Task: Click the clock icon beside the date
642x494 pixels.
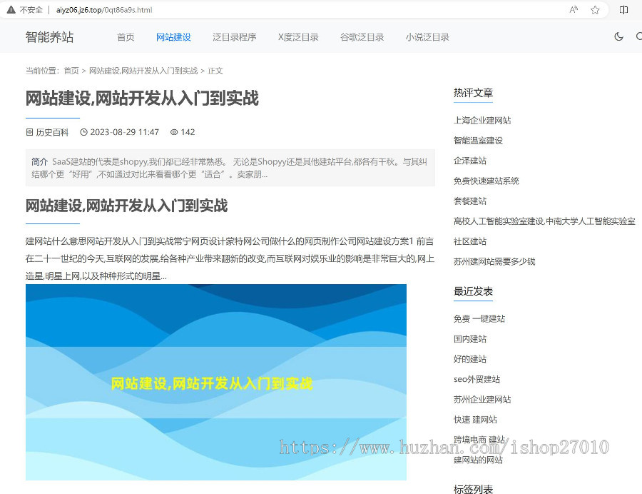Action: click(x=83, y=132)
